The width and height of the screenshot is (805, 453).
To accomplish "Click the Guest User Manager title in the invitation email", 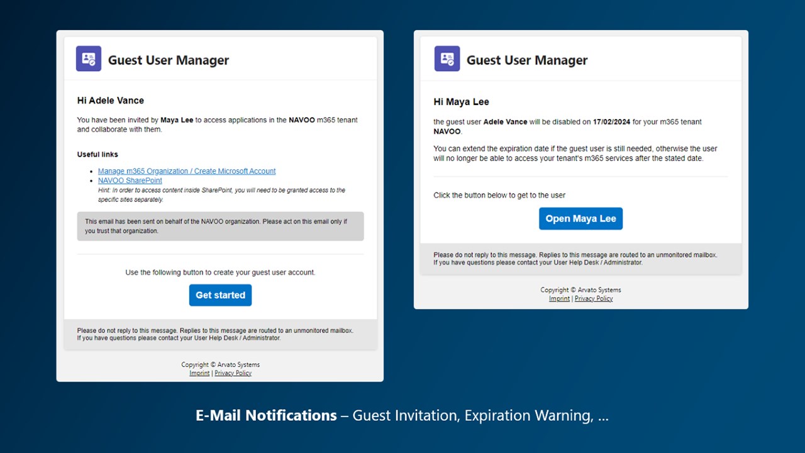I will (x=169, y=60).
